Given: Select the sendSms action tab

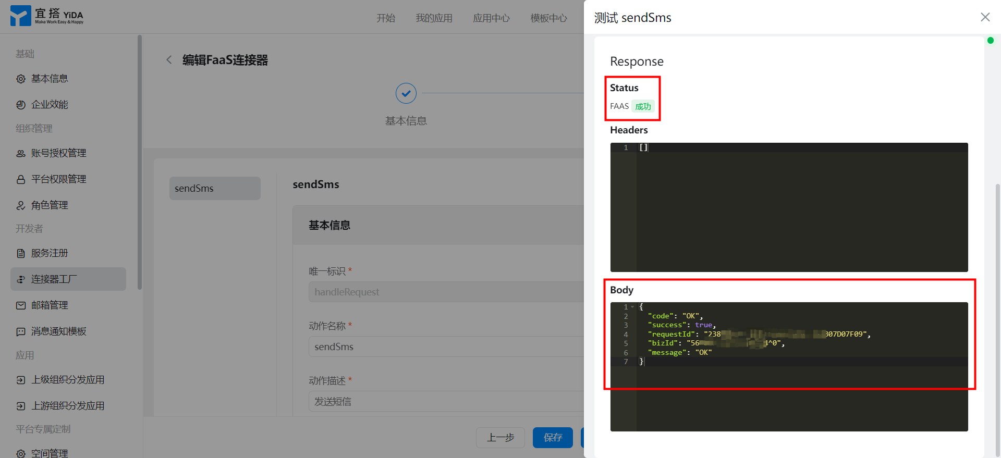Looking at the screenshot, I should tap(215, 188).
